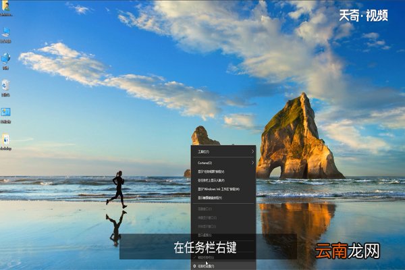Select 层叠窗口(D) in context menu
This screenshot has height=270, width=405.
point(223,209)
